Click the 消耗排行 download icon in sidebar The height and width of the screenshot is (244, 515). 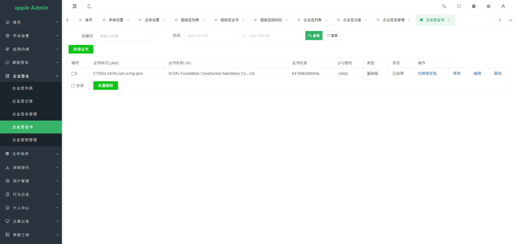[x=8, y=168]
